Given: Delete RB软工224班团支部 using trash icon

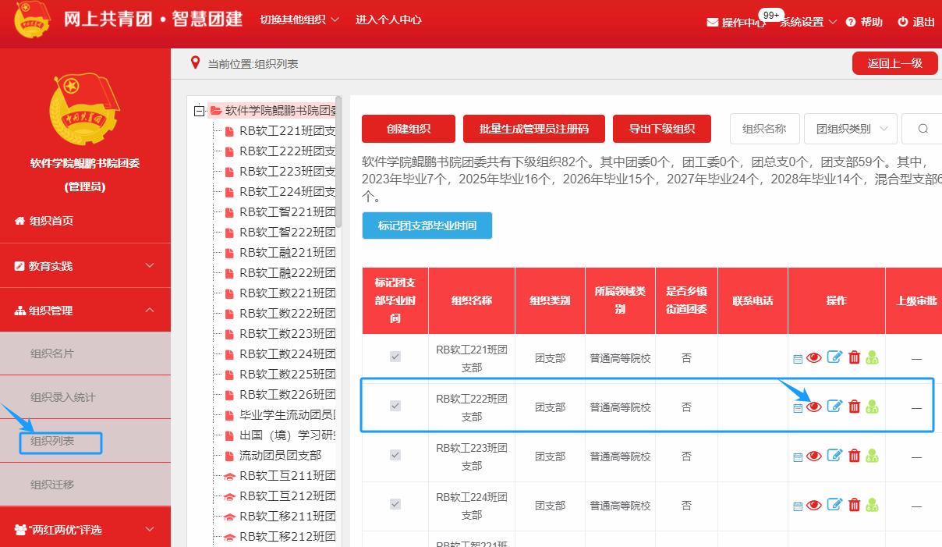Looking at the screenshot, I should pos(855,506).
